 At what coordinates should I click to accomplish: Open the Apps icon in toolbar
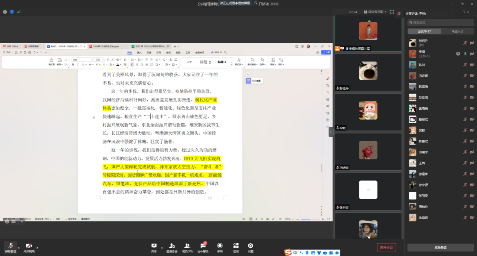pos(236,246)
